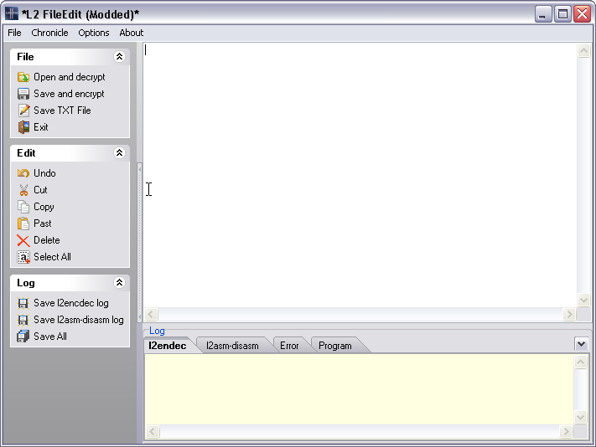Click log pane horizontal scroll right arrow
Image resolution: width=596 pixels, height=447 pixels.
click(x=566, y=432)
